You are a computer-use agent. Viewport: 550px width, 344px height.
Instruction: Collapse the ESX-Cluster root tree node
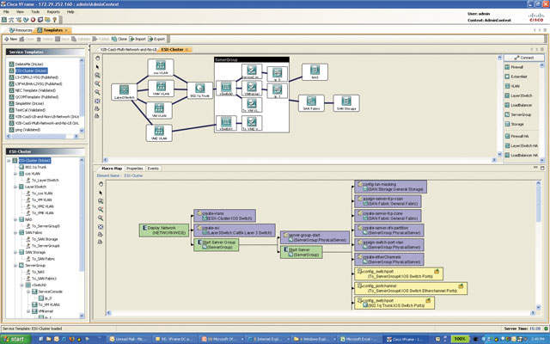pyautogui.click(x=9, y=161)
